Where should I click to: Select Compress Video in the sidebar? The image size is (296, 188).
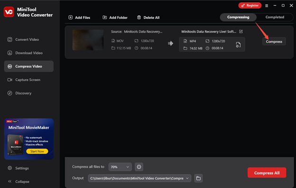[28, 66]
